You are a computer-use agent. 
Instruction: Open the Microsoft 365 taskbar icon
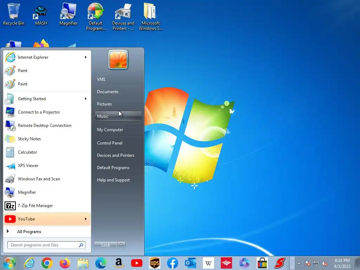pos(244,263)
